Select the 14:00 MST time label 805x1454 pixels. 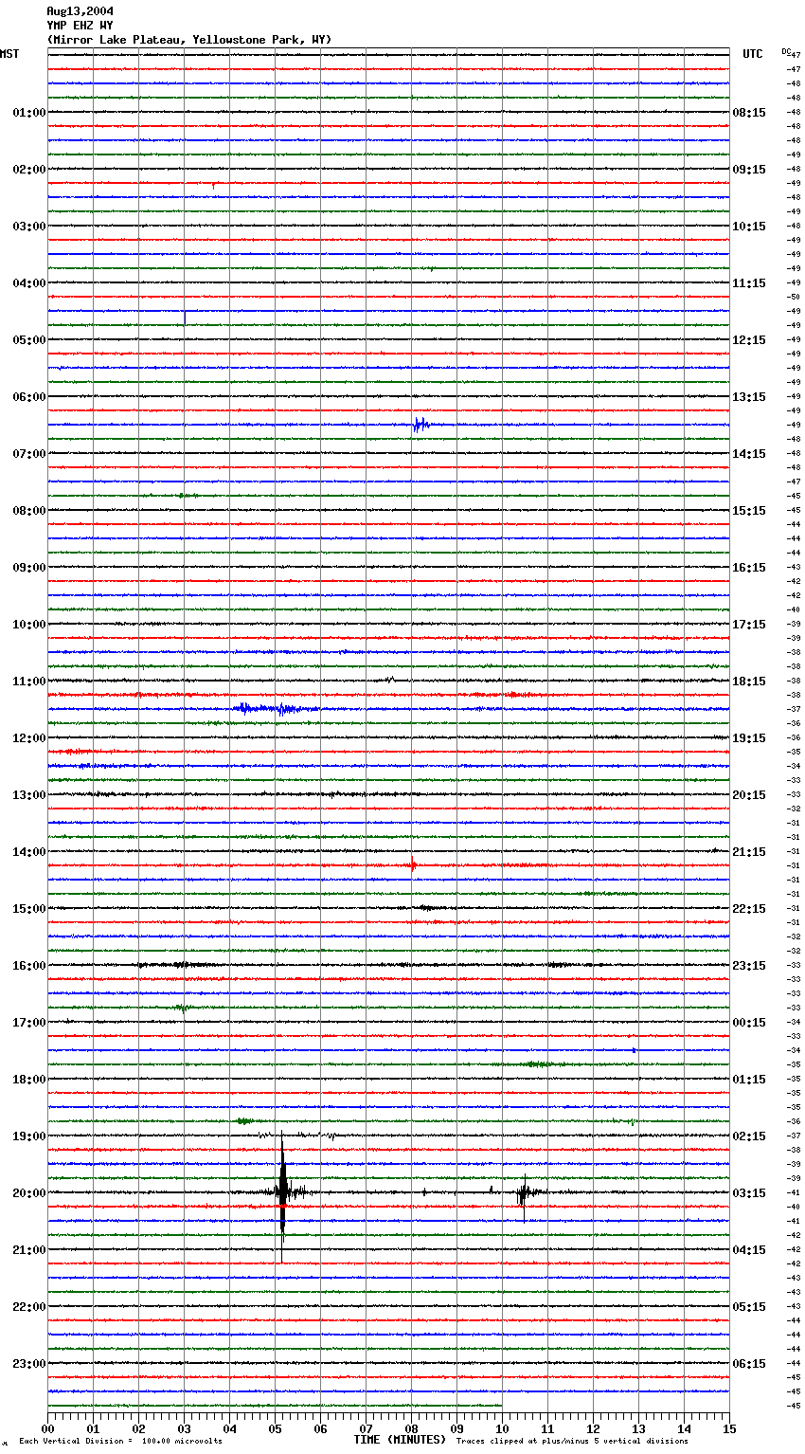coord(29,852)
